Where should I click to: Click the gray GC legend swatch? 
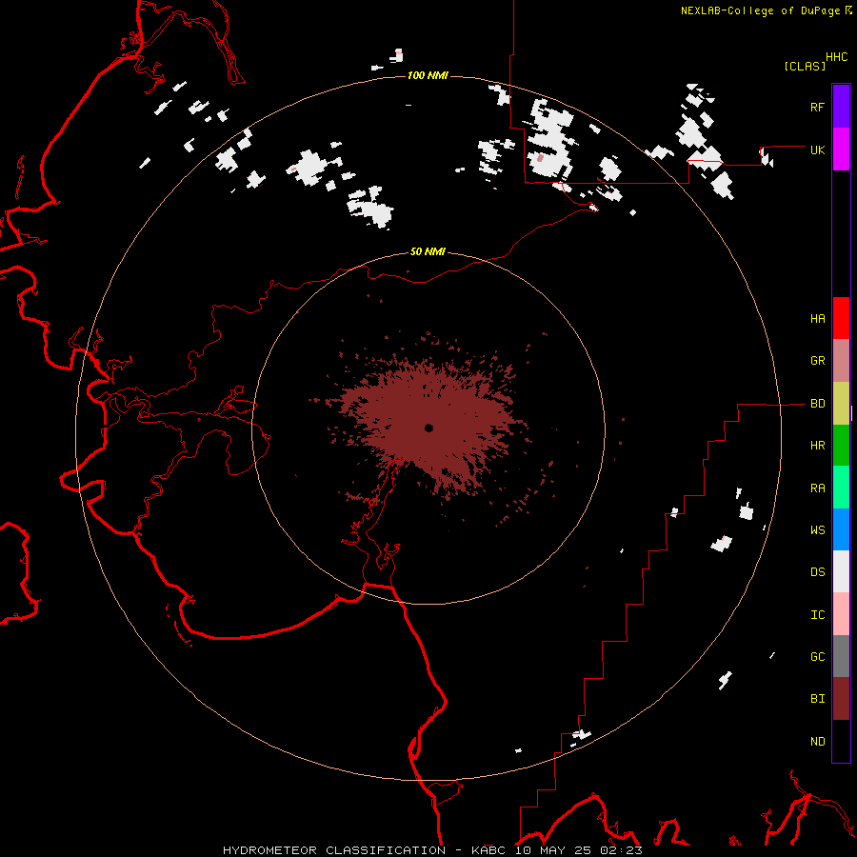tap(841, 656)
